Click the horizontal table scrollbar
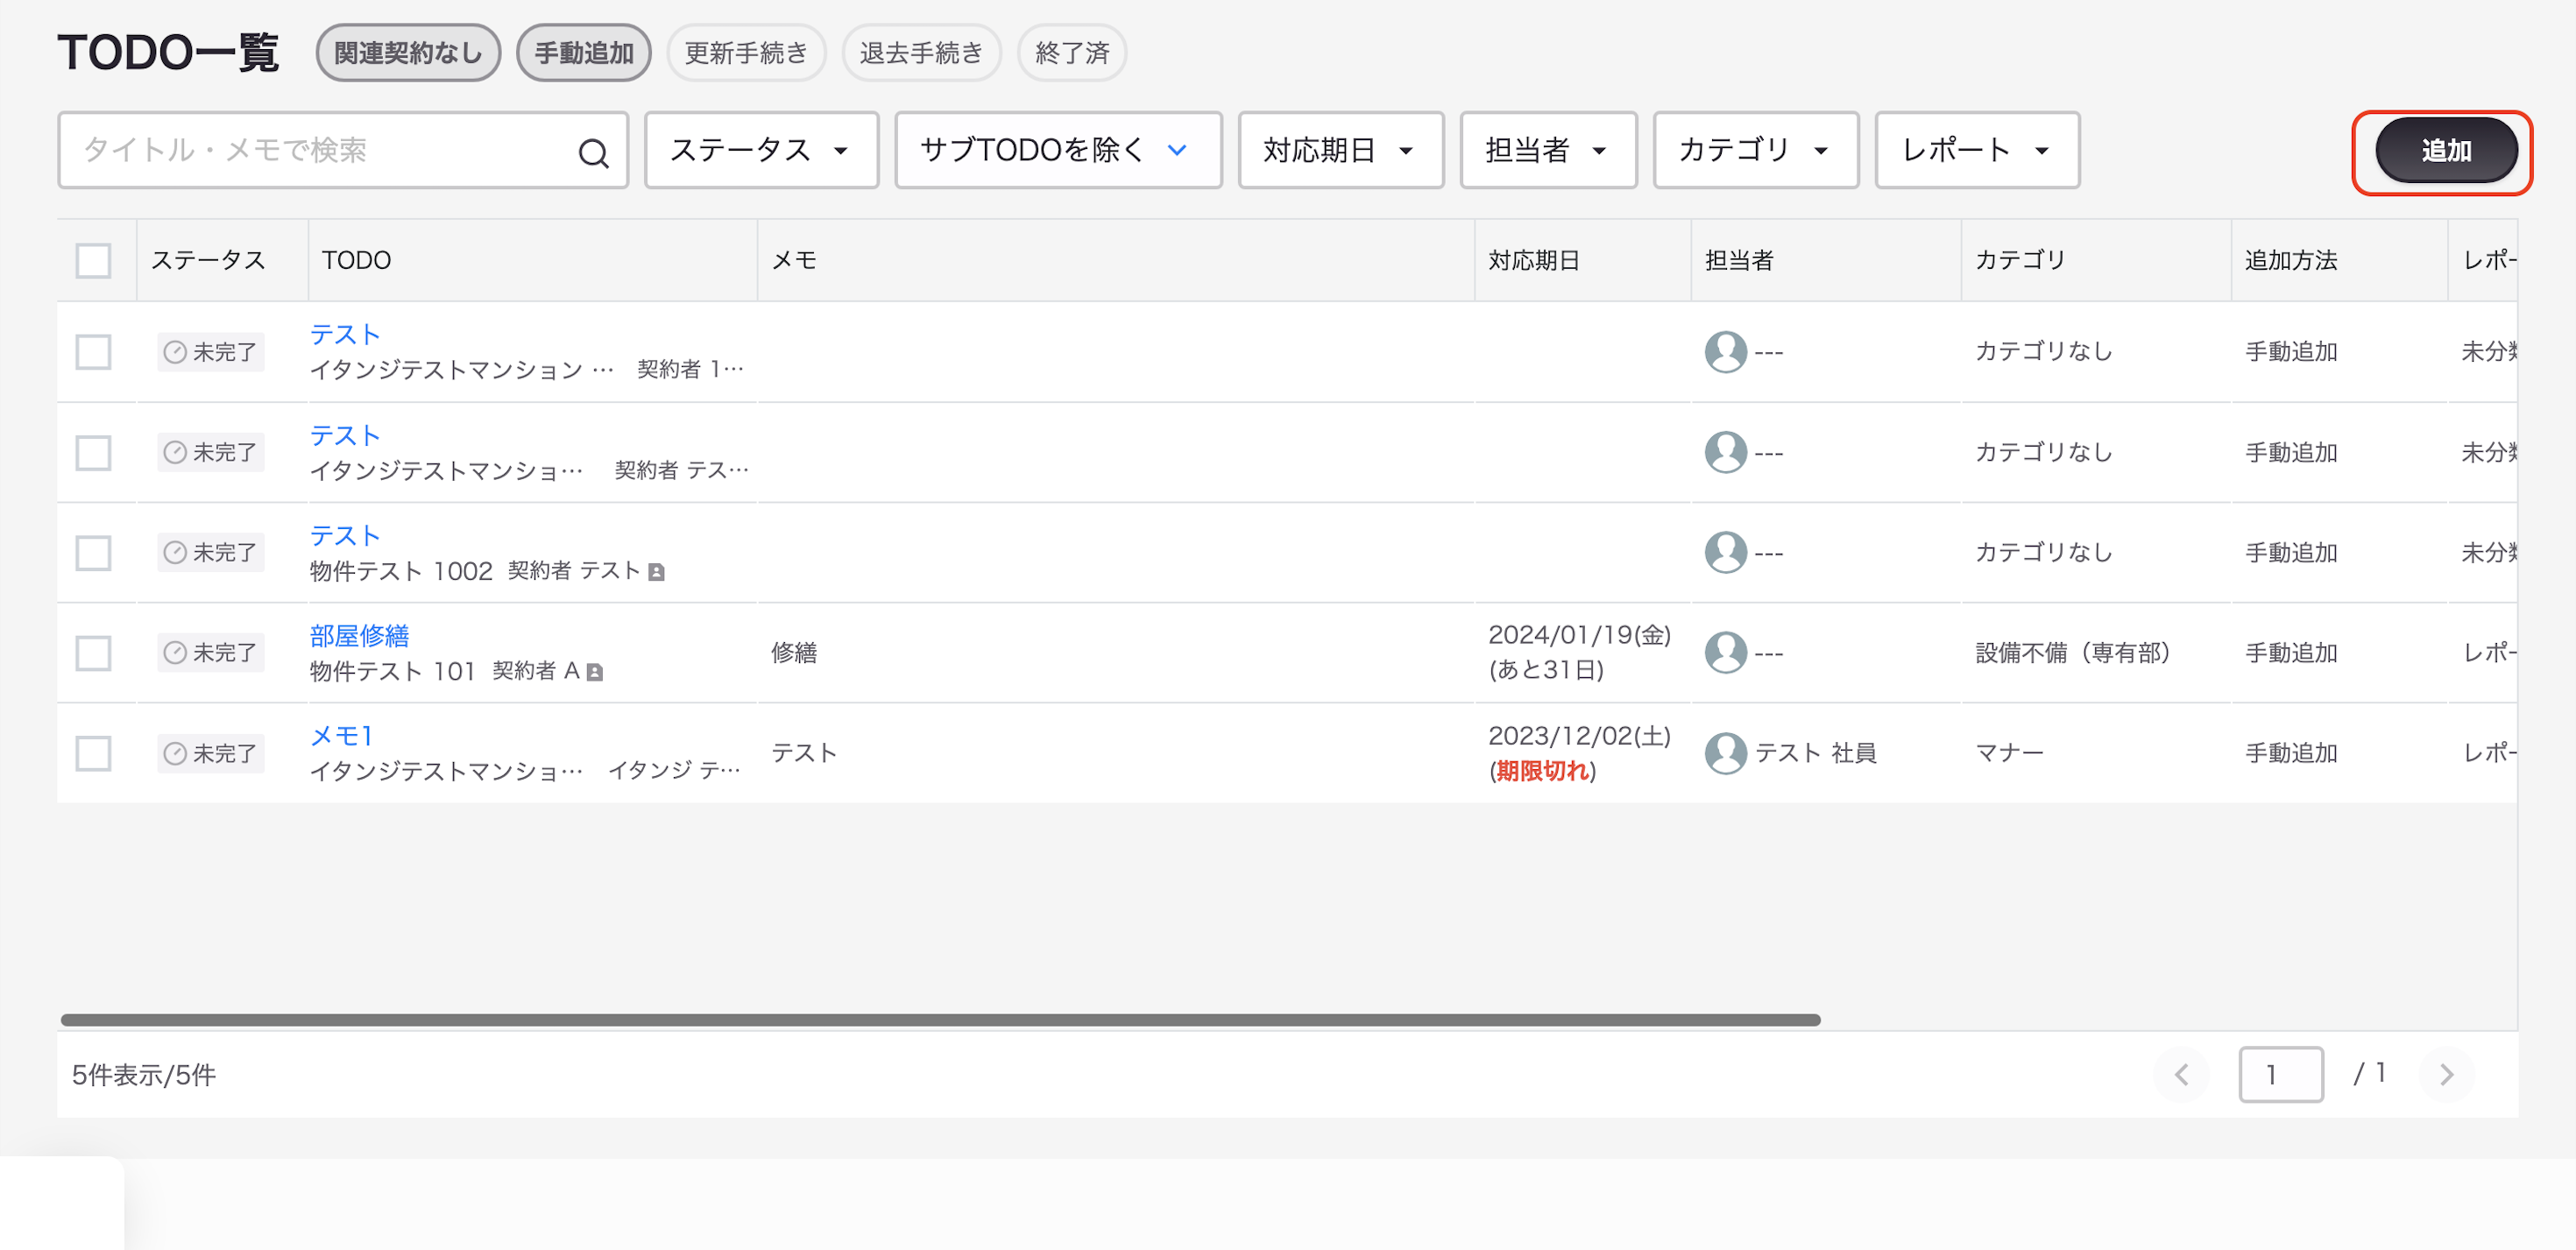This screenshot has width=2576, height=1250. (940, 1020)
